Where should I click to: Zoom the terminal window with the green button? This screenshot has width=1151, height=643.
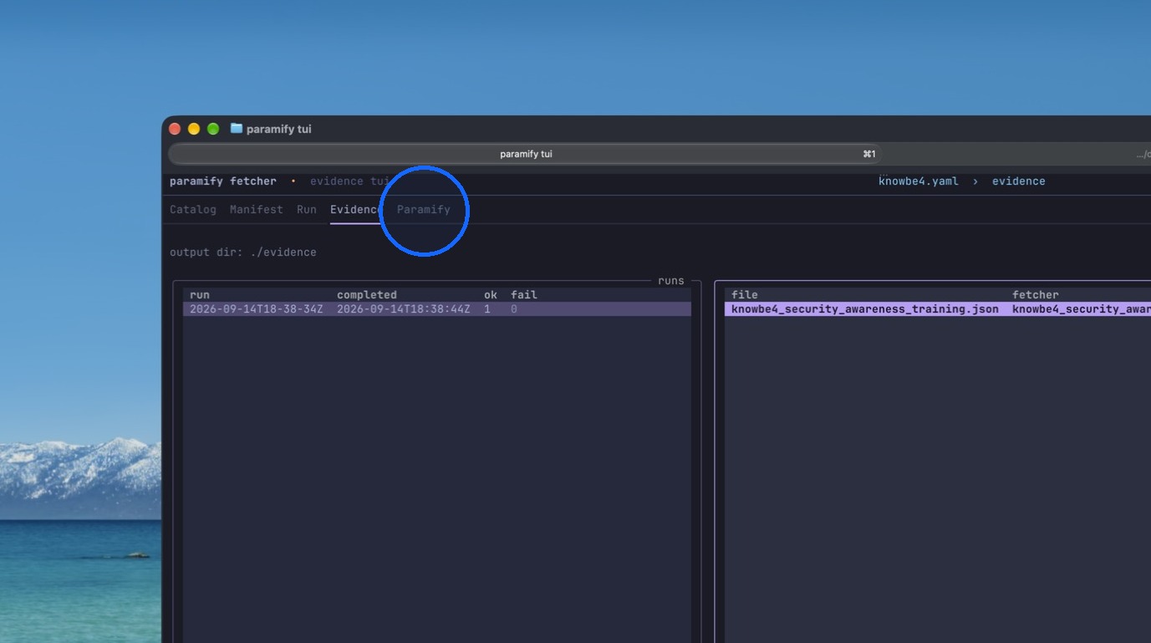pyautogui.click(x=213, y=129)
